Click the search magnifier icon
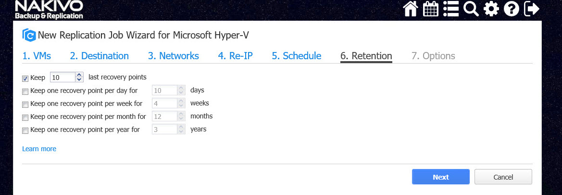 (x=471, y=9)
